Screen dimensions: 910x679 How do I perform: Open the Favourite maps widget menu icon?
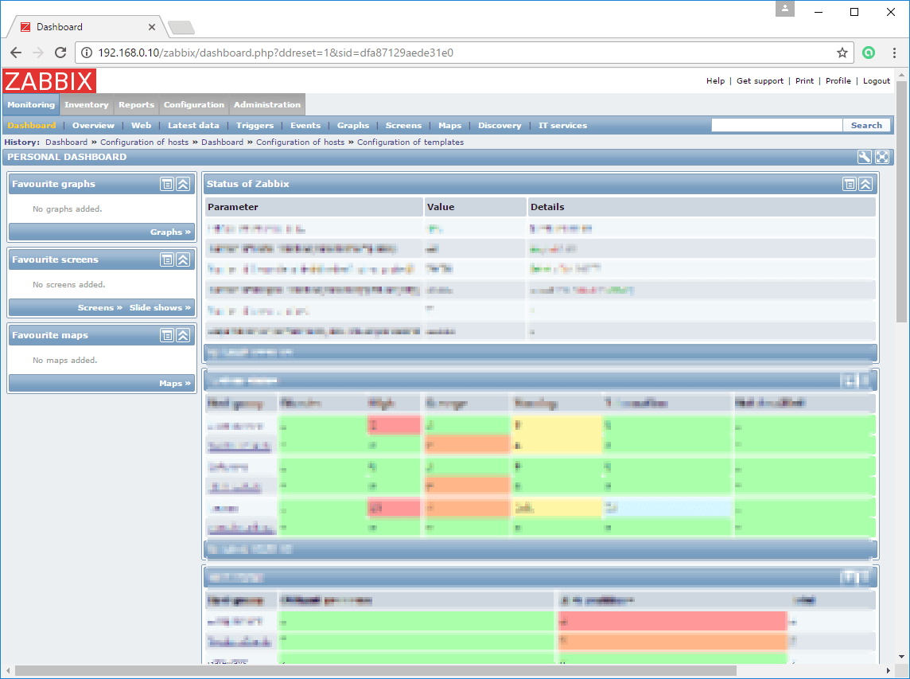point(166,335)
